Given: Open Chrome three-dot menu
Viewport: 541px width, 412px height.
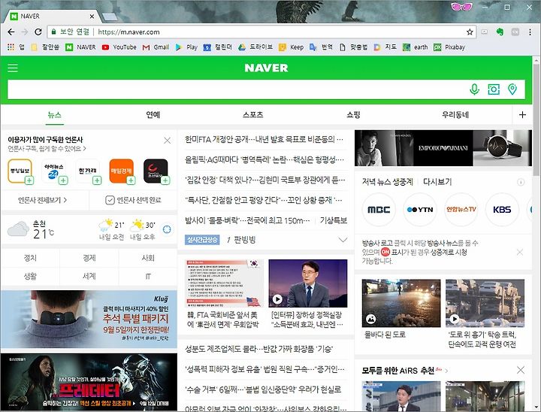Looking at the screenshot, I should point(530,32).
